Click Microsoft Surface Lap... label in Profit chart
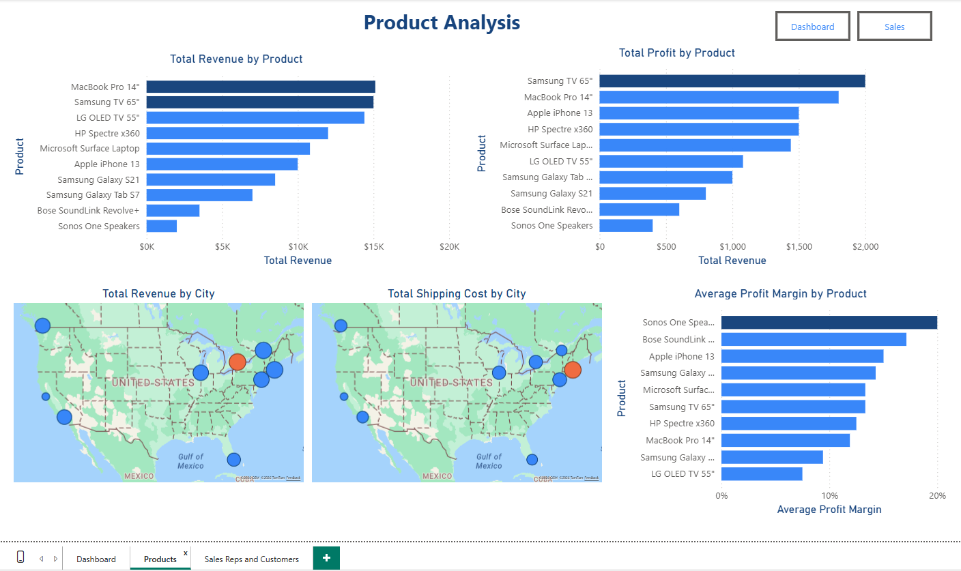Screen dimensions: 961x571 coord(546,145)
